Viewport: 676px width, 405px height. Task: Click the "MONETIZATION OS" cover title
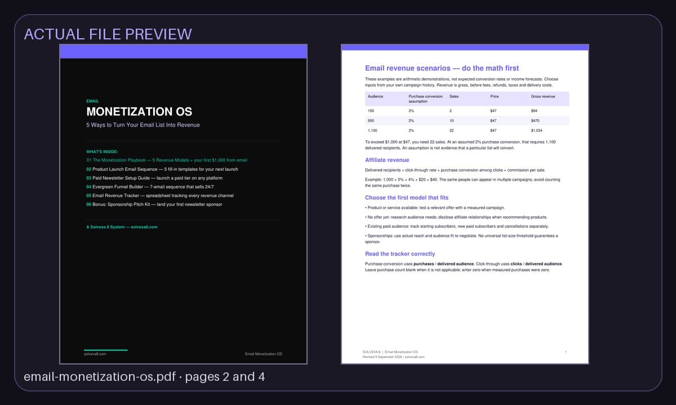(139, 112)
